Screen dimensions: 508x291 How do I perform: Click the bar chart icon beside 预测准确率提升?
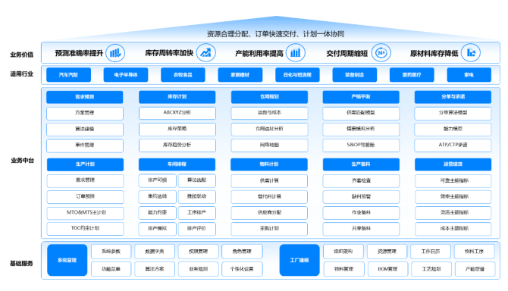(115, 53)
